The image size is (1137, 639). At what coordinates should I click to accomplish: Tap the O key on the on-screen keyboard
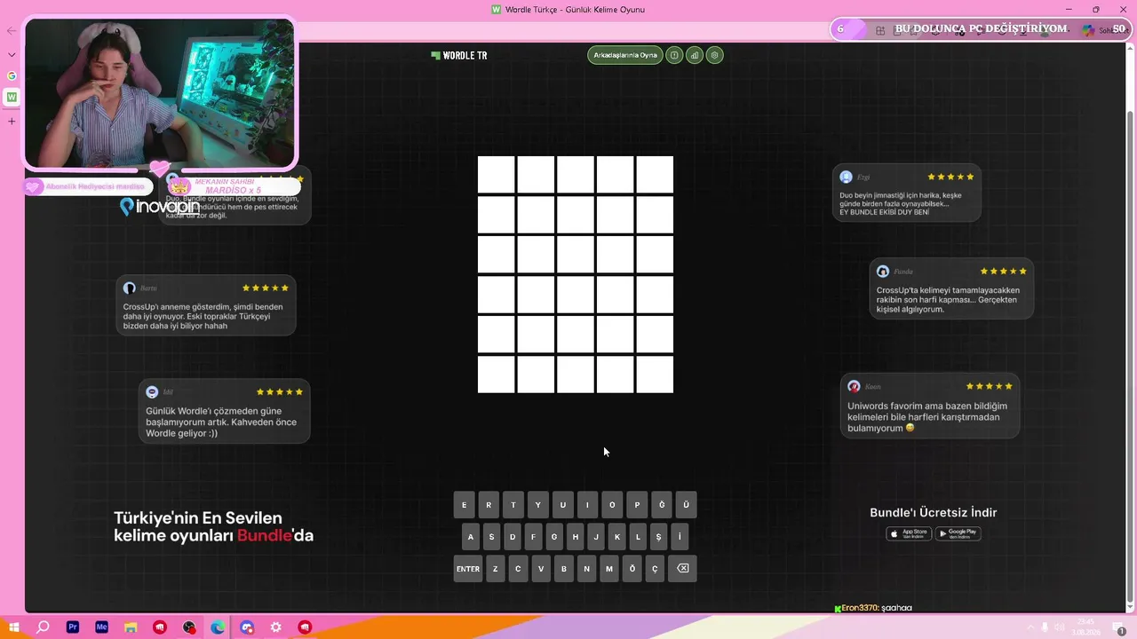point(612,505)
